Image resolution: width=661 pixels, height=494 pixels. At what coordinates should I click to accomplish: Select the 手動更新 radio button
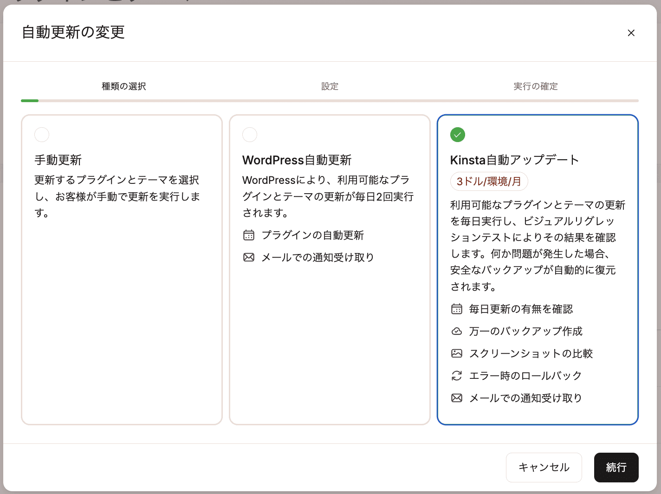click(42, 135)
